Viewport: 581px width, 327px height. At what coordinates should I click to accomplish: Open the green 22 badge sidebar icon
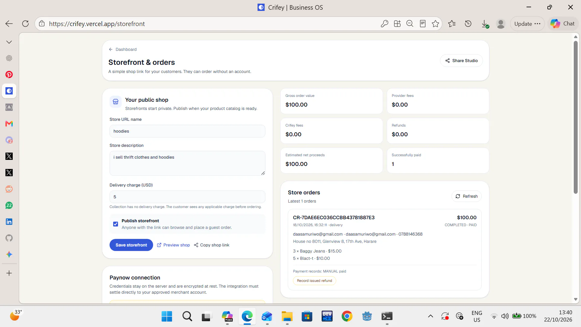click(x=9, y=205)
